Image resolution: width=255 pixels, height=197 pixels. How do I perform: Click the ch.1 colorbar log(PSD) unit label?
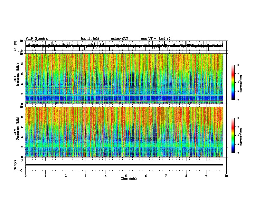click(x=241, y=84)
